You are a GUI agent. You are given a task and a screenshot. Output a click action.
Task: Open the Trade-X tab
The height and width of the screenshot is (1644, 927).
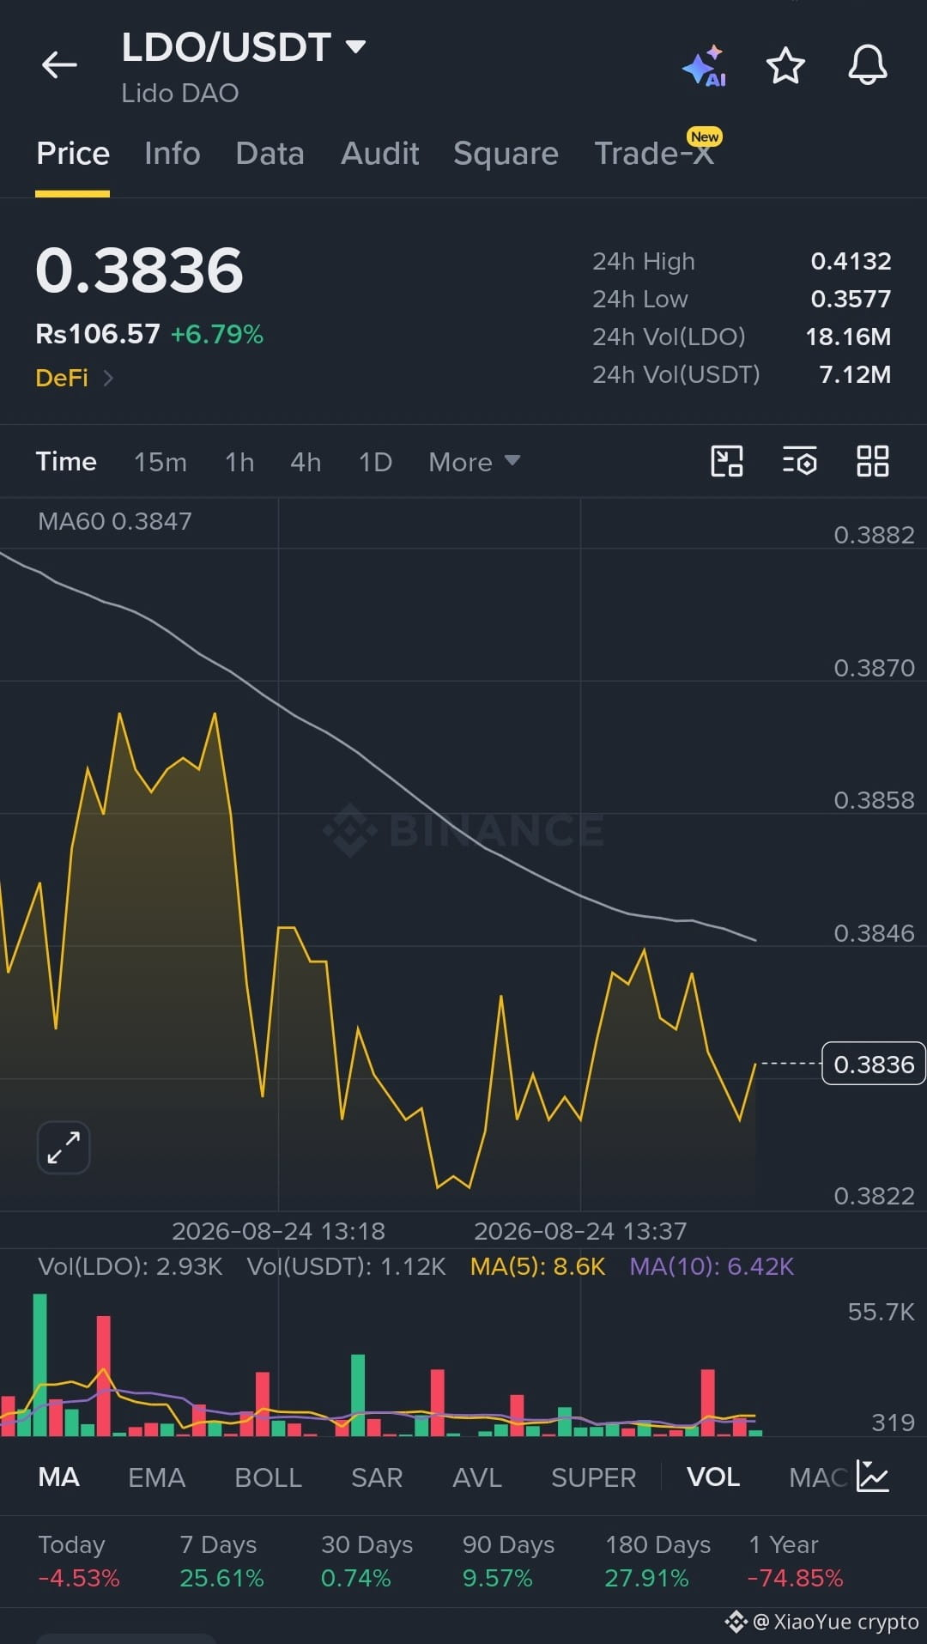654,154
